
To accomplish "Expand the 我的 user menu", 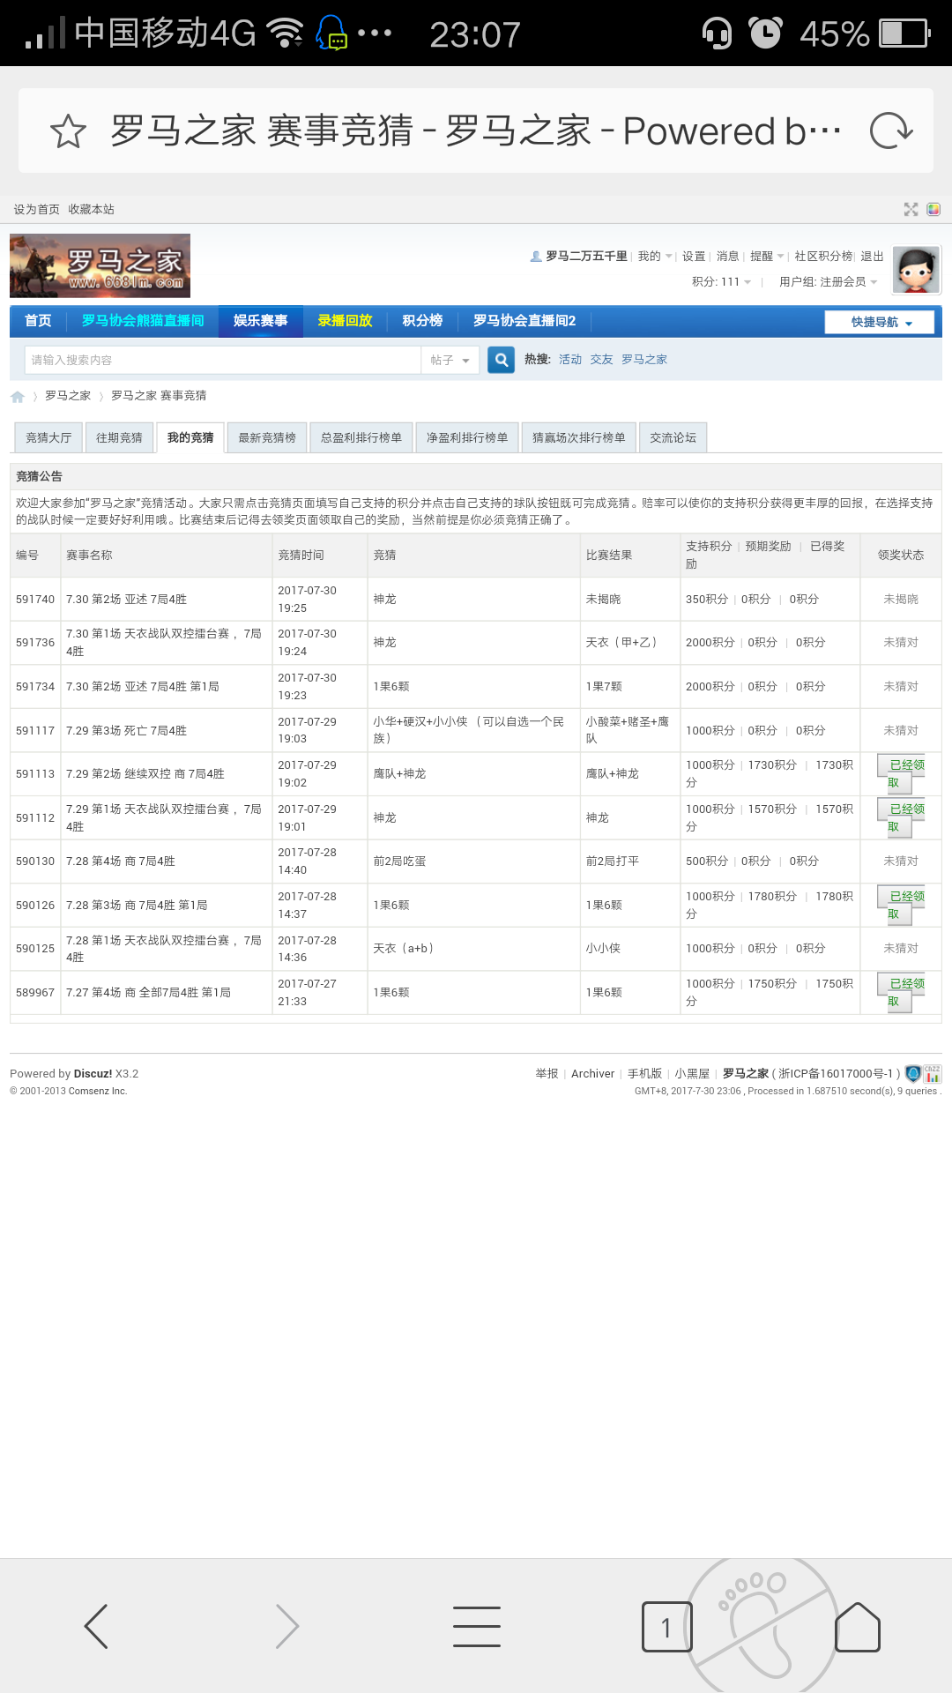I will pyautogui.click(x=655, y=256).
